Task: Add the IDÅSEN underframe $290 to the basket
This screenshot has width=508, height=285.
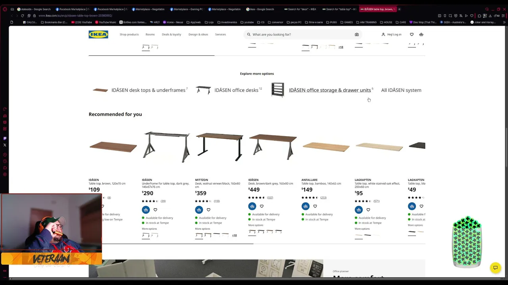Action: (146, 210)
